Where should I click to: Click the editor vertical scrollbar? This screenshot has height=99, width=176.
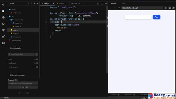click(107, 39)
